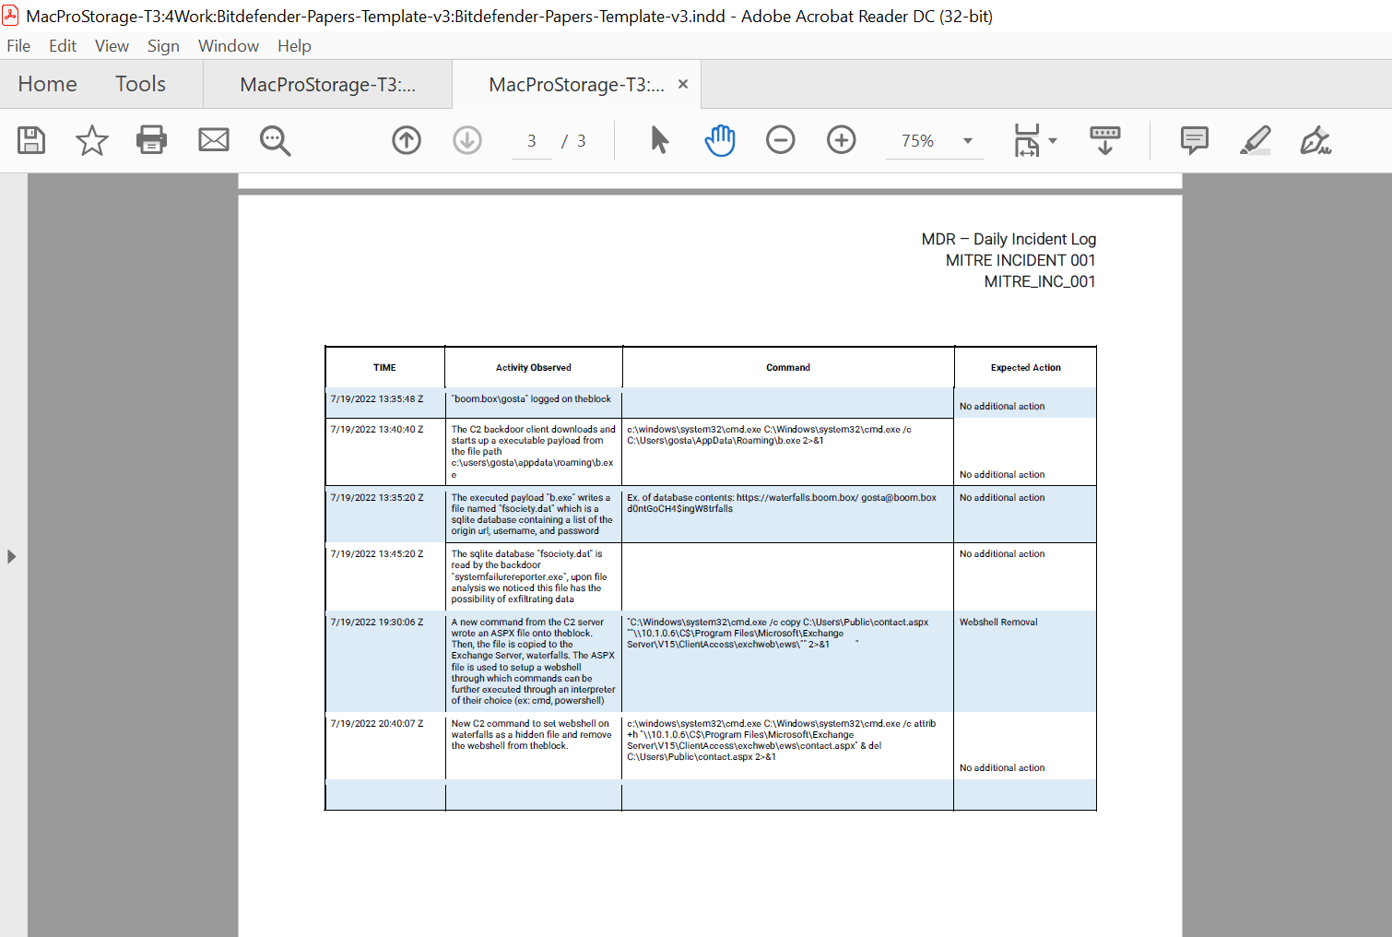Open the scrolling mode keyboard icon
Screen dimensions: 1392x937
coord(1105,140)
